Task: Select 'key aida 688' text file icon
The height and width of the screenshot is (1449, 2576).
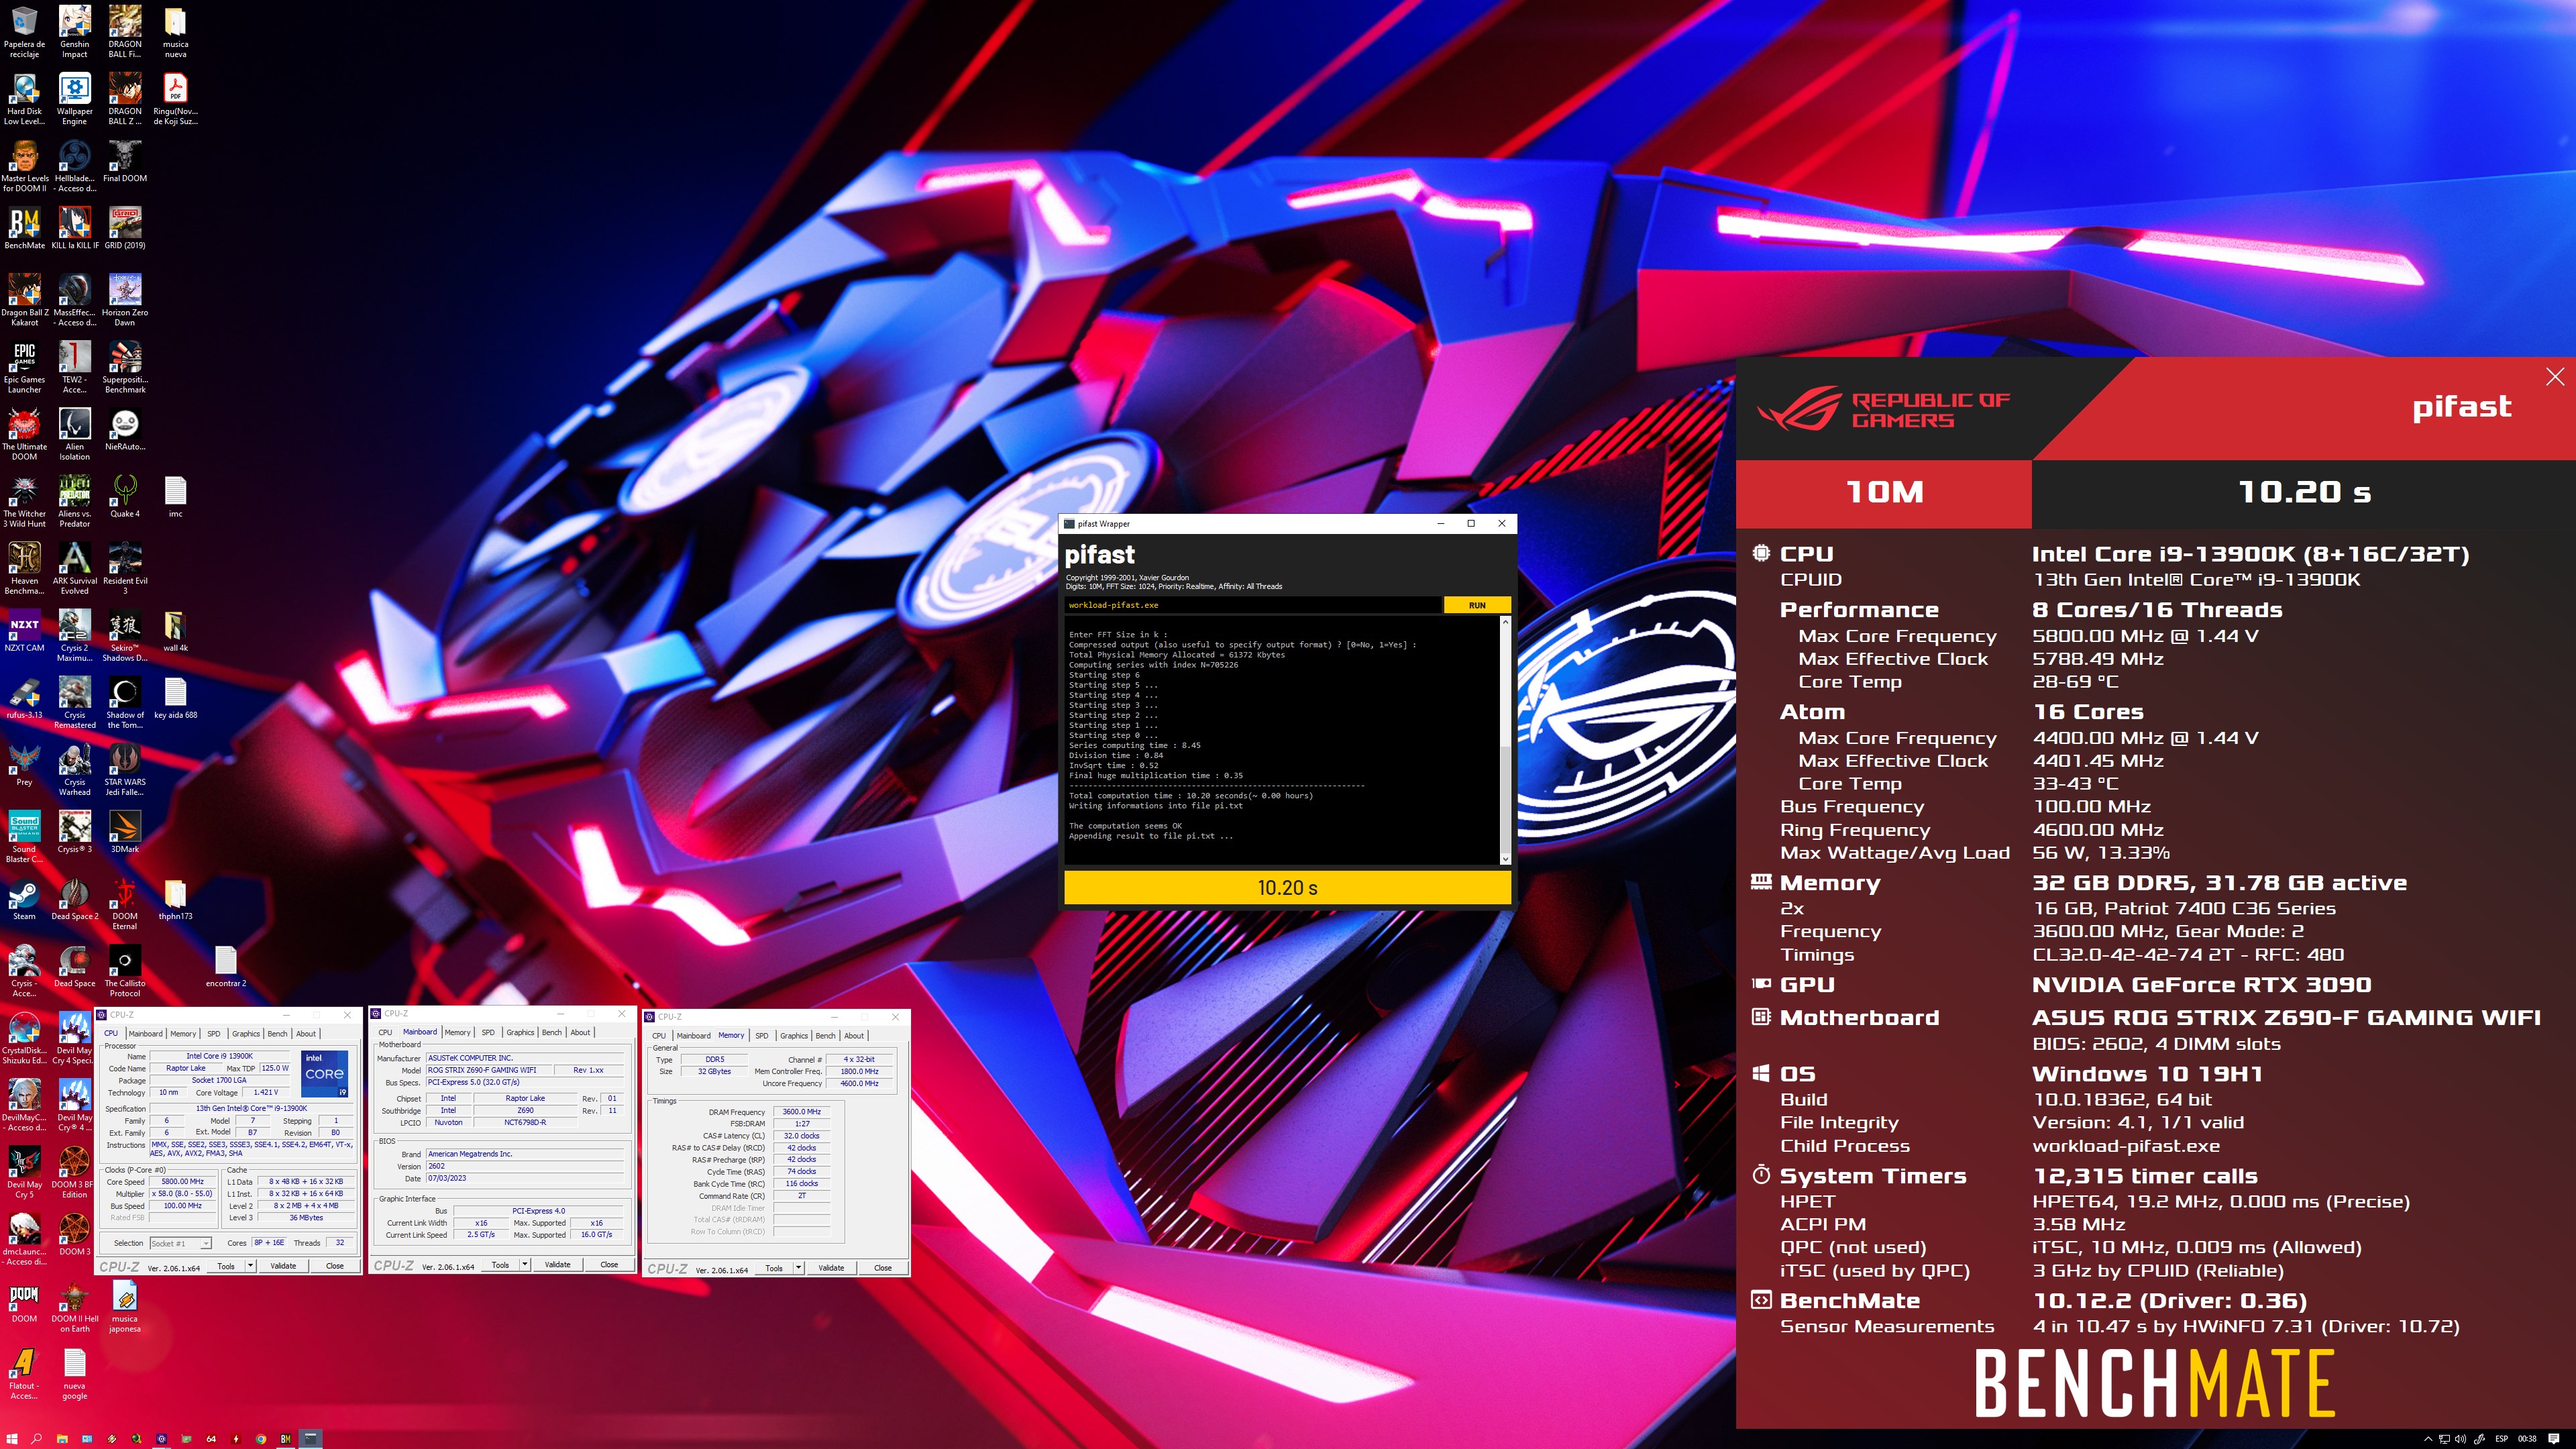Action: pos(175,697)
